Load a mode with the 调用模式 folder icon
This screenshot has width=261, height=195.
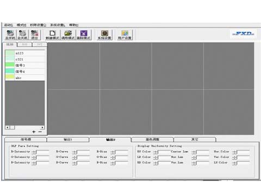pos(68,35)
